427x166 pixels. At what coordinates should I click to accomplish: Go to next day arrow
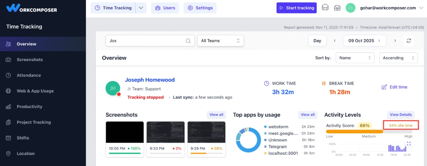(x=395, y=41)
